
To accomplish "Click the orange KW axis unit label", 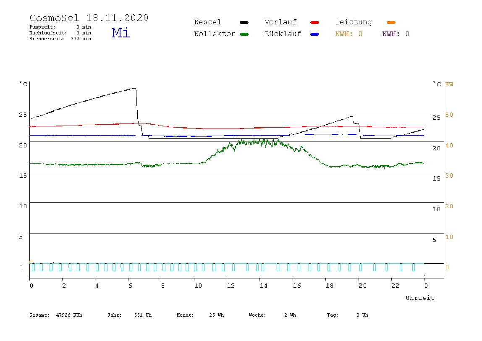I will click(x=449, y=84).
